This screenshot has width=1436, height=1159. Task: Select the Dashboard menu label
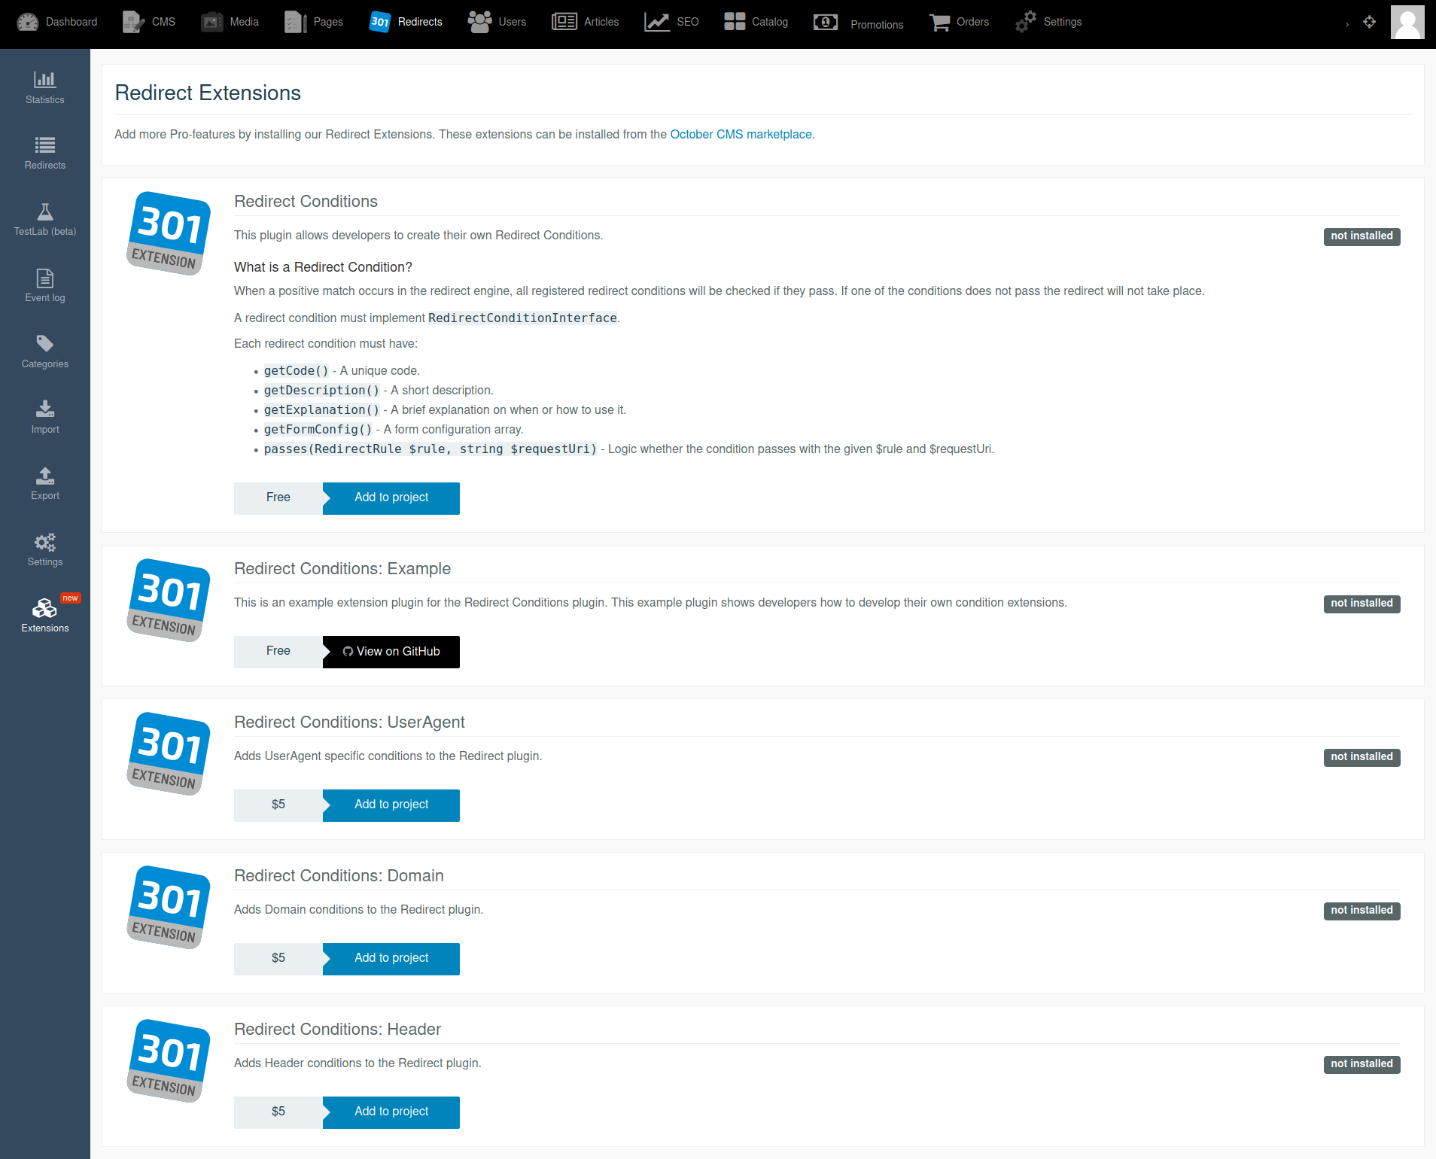[71, 22]
